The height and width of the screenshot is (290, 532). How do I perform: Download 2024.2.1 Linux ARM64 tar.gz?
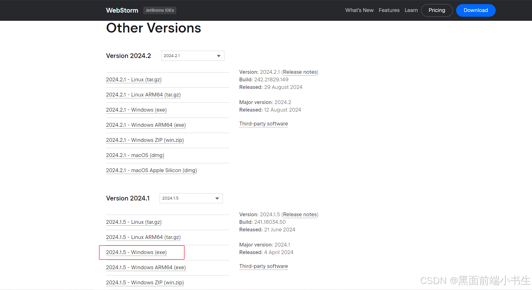coord(143,95)
